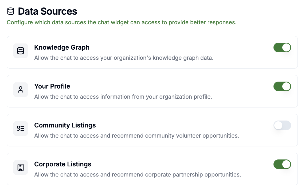The height and width of the screenshot is (192, 305).
Task: Click the Knowledge Graph database icon
Action: 21,51
